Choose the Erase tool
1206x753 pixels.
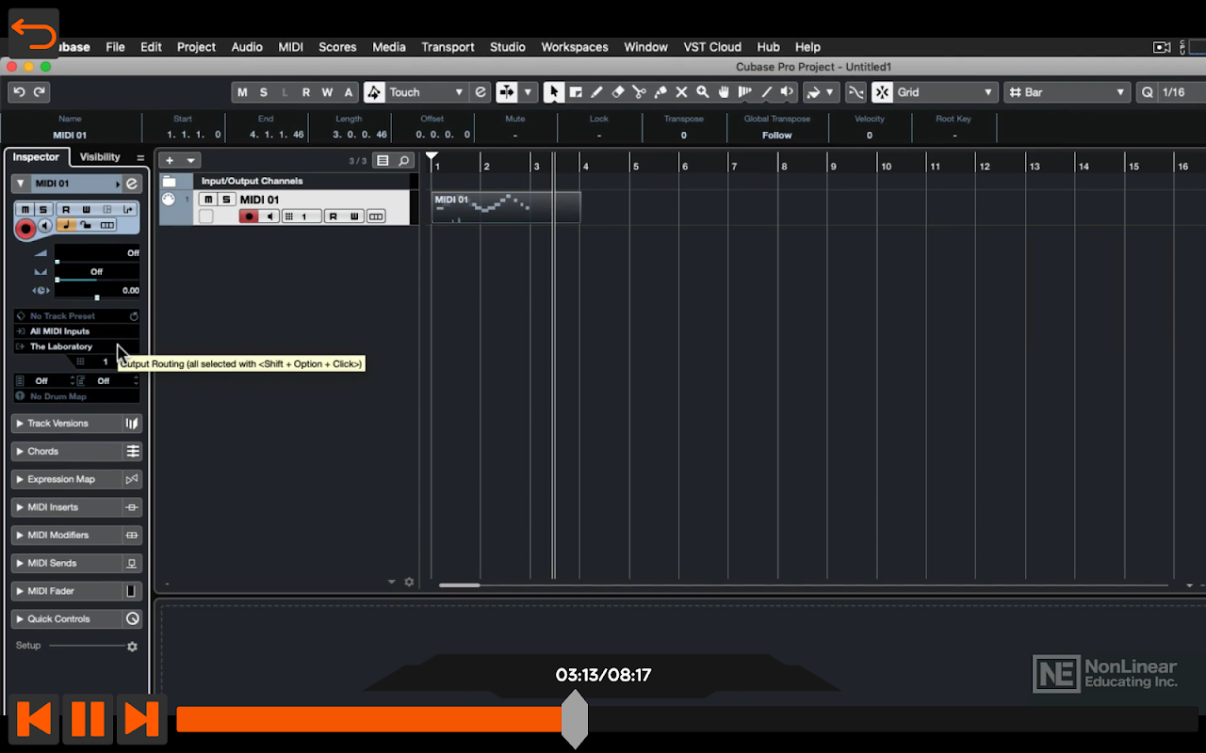click(618, 92)
